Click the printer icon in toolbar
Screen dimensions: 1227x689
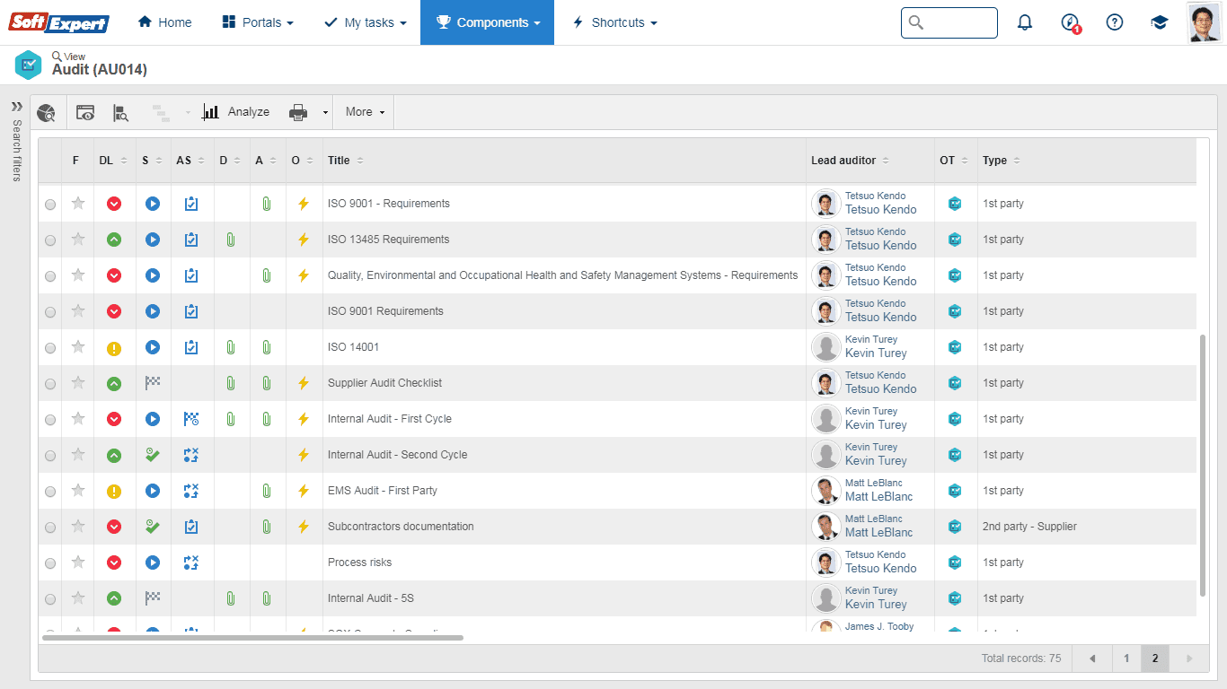pyautogui.click(x=298, y=112)
